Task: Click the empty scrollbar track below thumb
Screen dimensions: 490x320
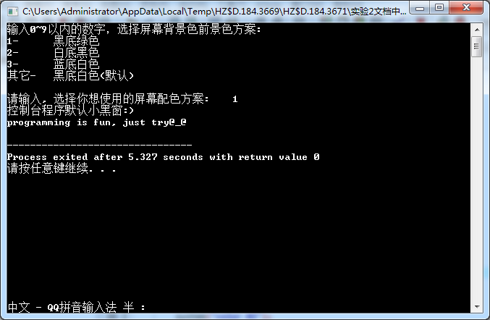Action: [x=477, y=178]
